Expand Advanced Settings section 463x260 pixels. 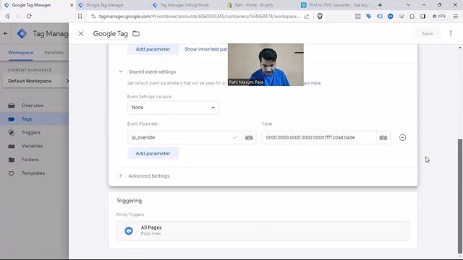point(121,176)
